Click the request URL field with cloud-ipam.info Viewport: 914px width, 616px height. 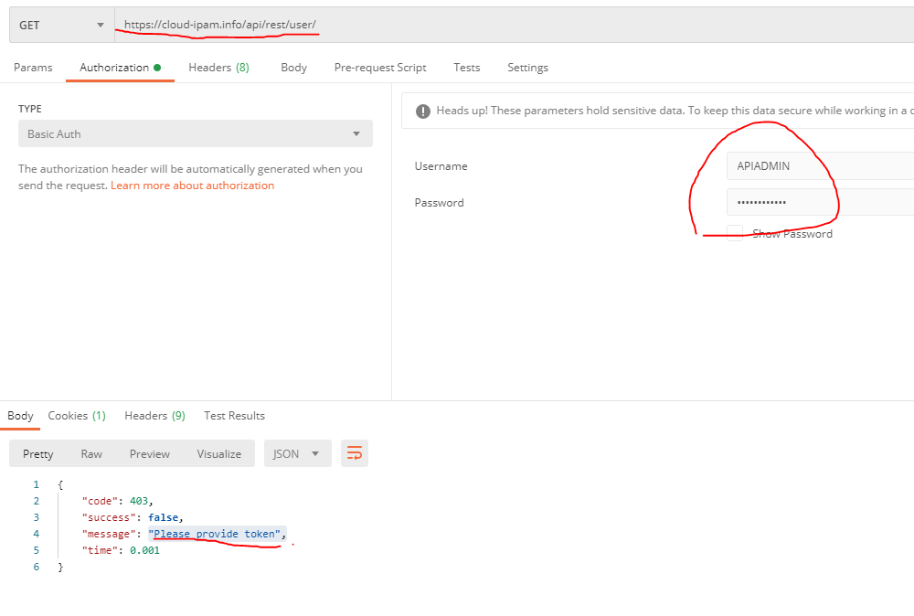tap(274, 25)
